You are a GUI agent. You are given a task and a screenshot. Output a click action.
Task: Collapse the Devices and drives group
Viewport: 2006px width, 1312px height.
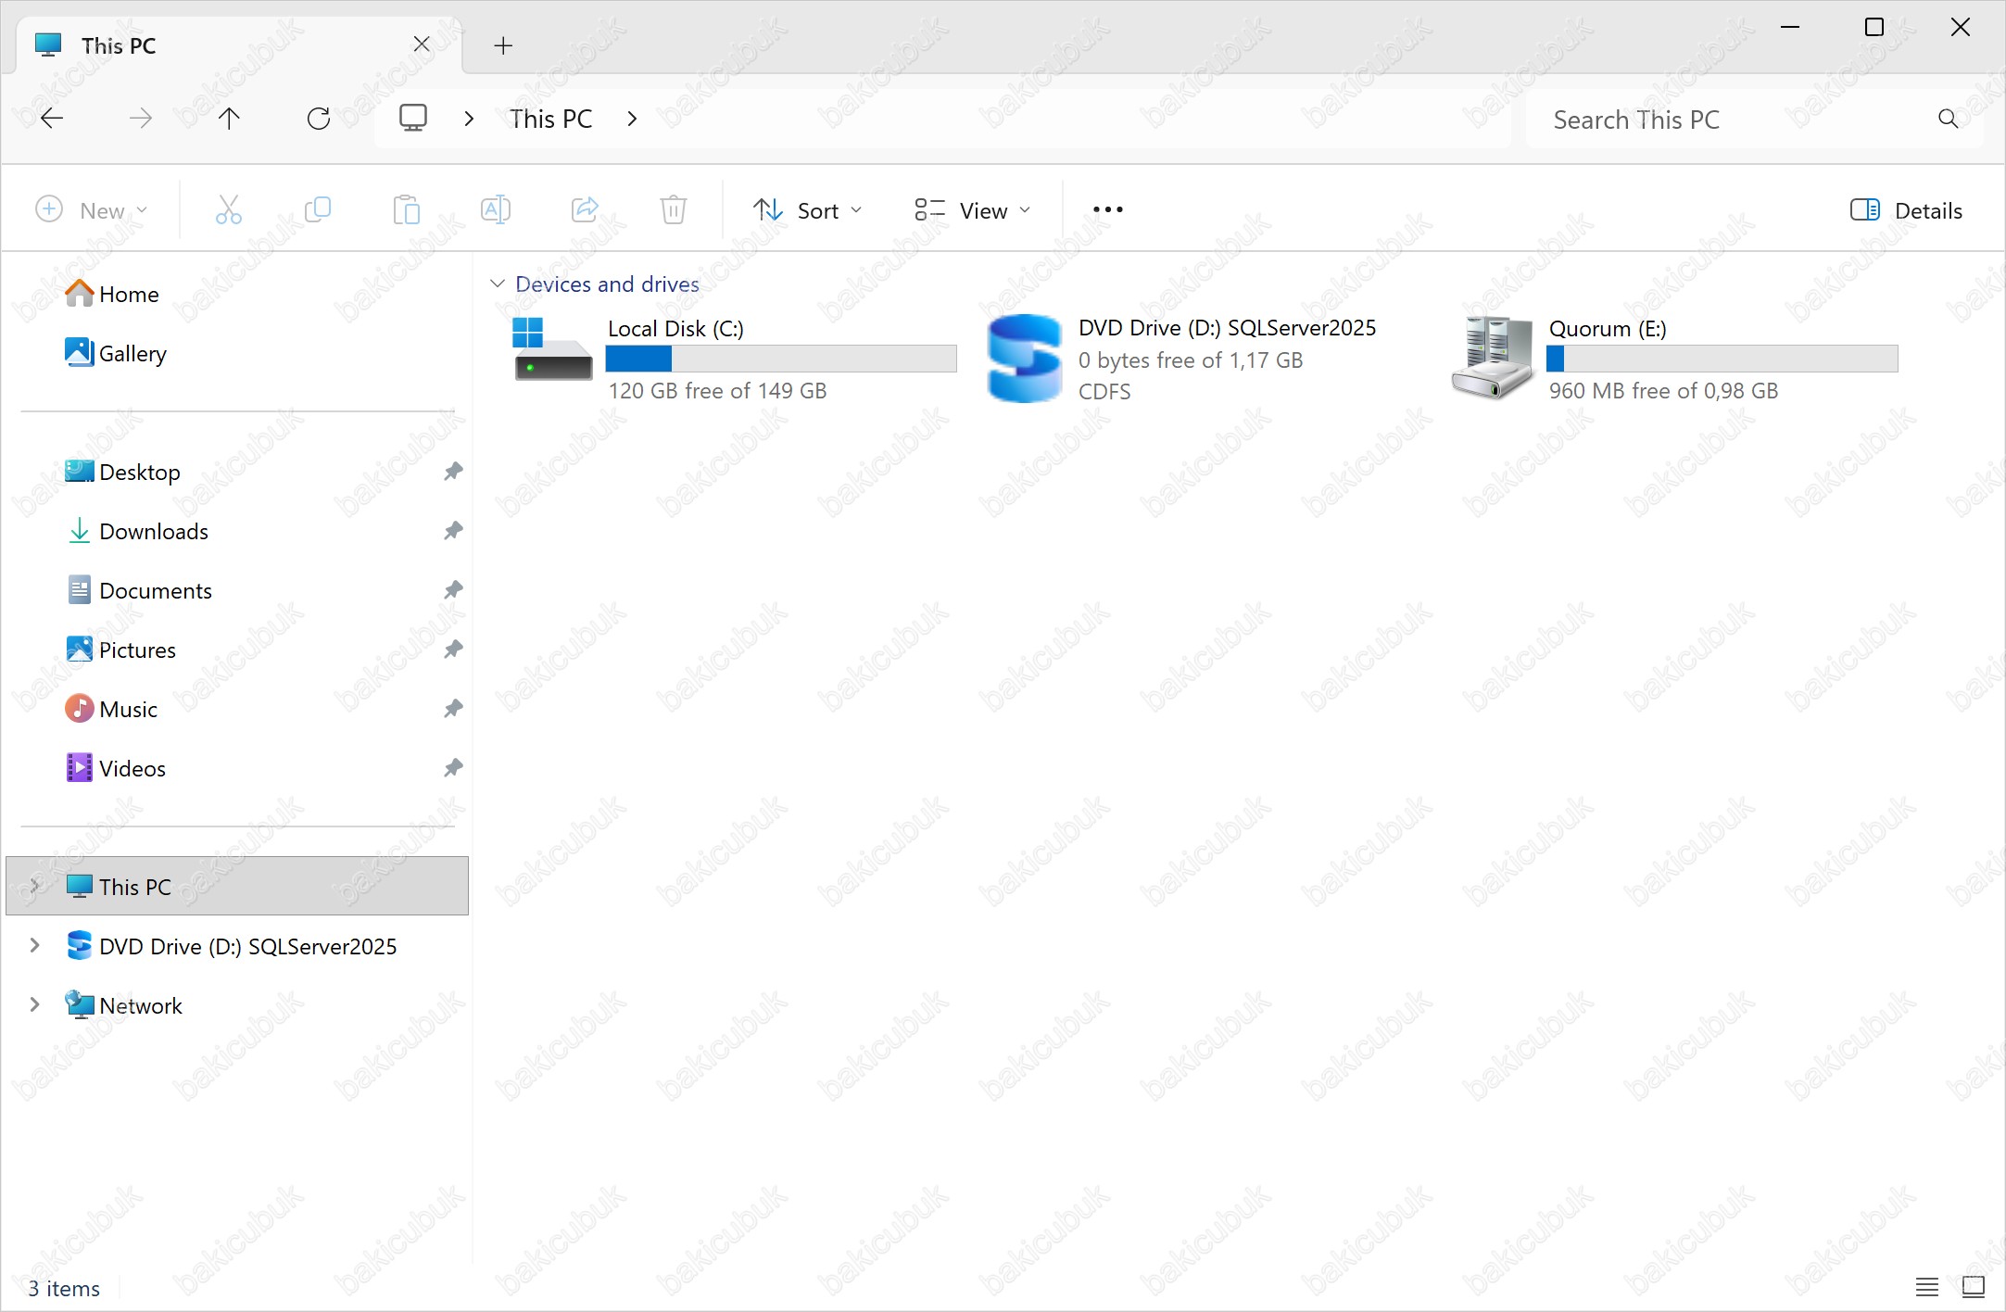498,284
